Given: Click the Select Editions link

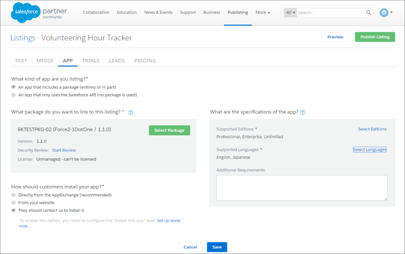Looking at the screenshot, I should coord(372,129).
